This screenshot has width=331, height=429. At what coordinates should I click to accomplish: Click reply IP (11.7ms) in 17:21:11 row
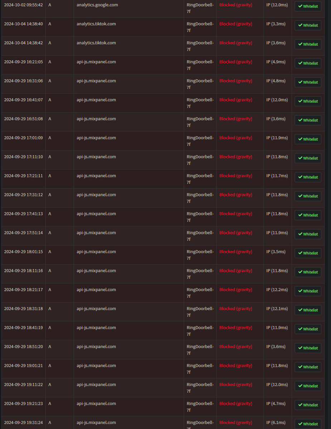pos(277,176)
